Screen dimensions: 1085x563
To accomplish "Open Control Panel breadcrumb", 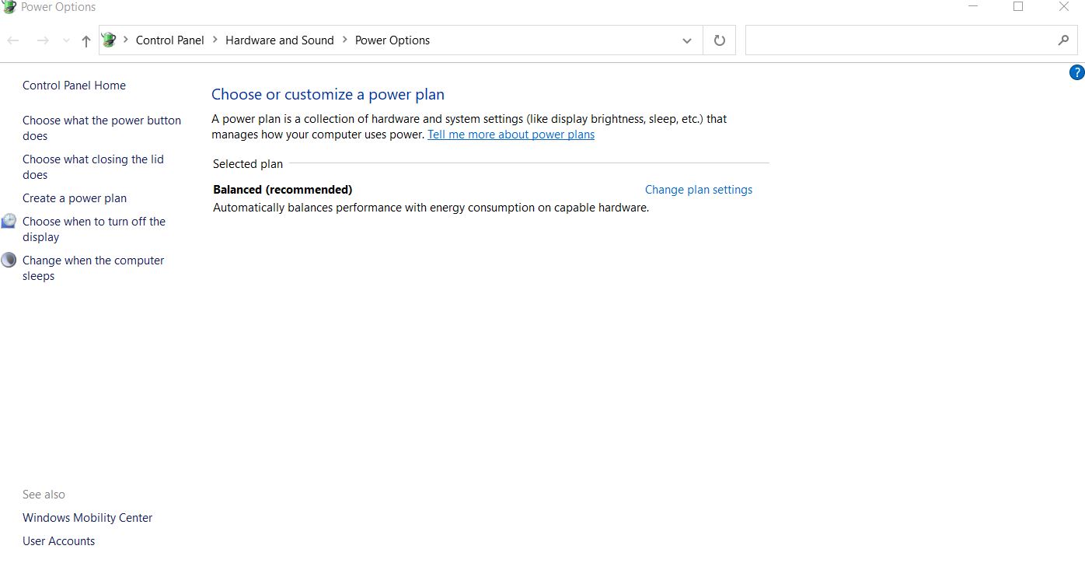I will coord(170,40).
